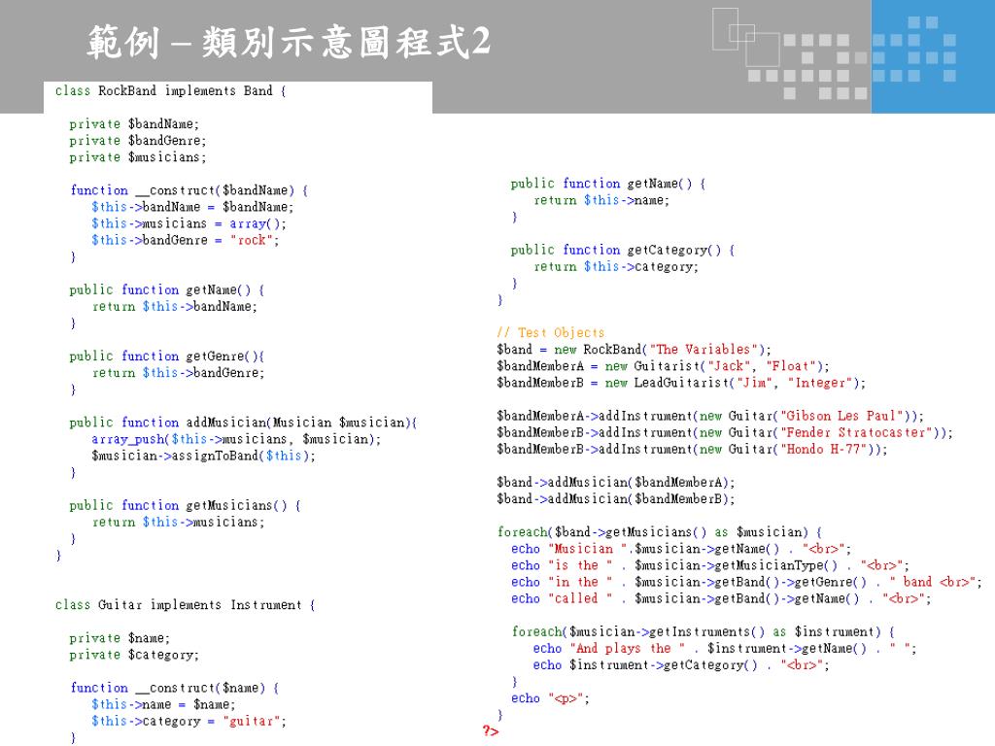Click 'return $this->bandGenre;' line
This screenshot has height=746, width=995.
179,373
